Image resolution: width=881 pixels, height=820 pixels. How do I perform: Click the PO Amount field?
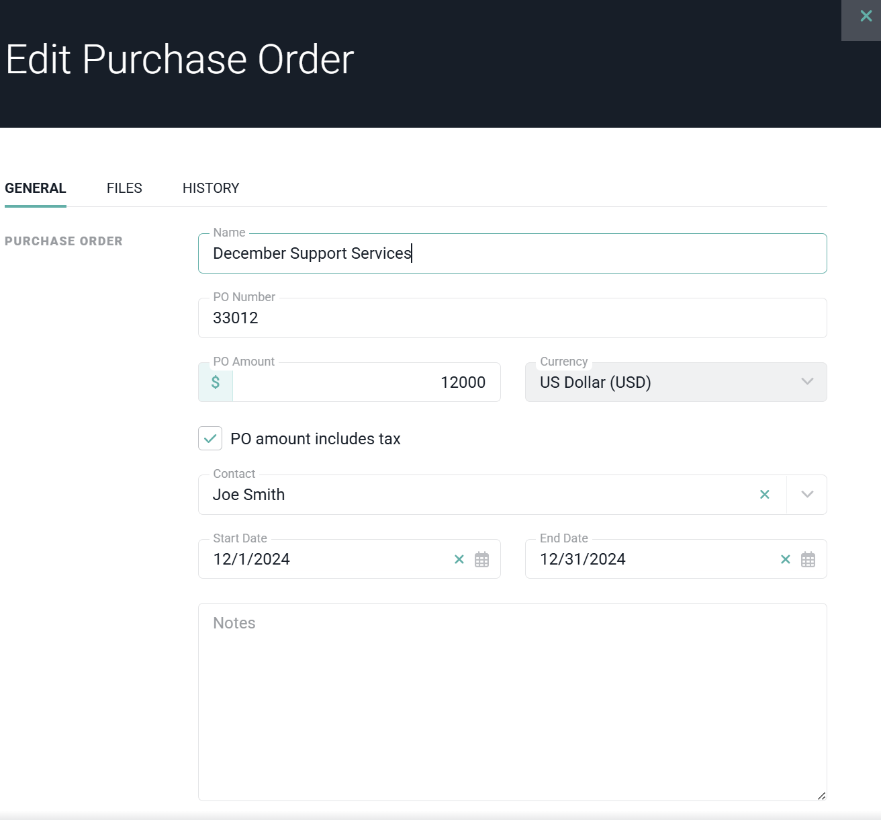[366, 382]
